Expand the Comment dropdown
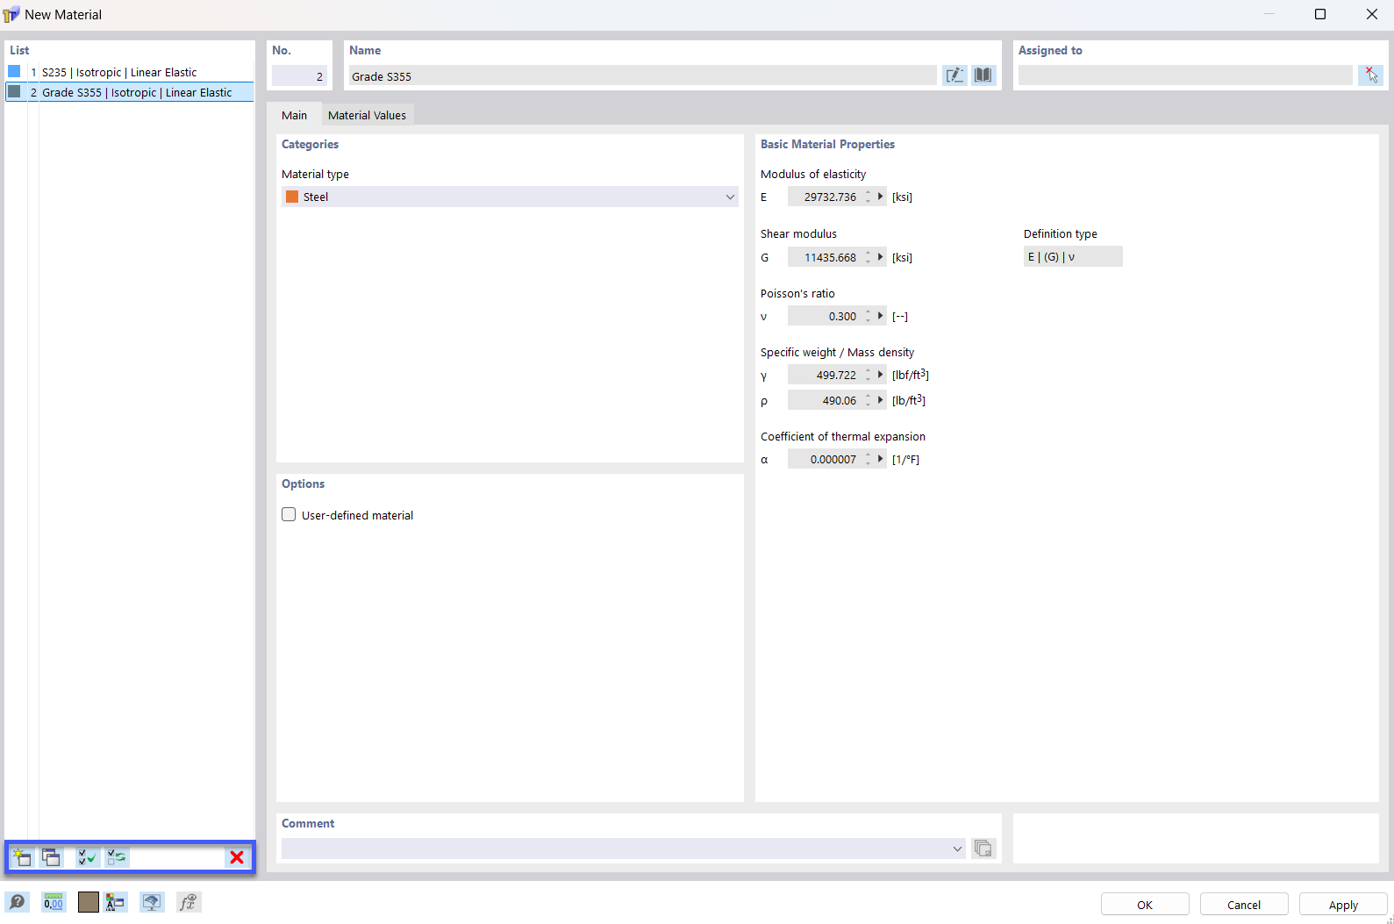1394x924 pixels. (957, 849)
